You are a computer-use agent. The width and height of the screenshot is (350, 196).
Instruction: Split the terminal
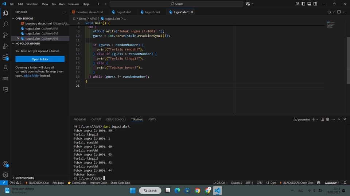[x=322, y=119]
